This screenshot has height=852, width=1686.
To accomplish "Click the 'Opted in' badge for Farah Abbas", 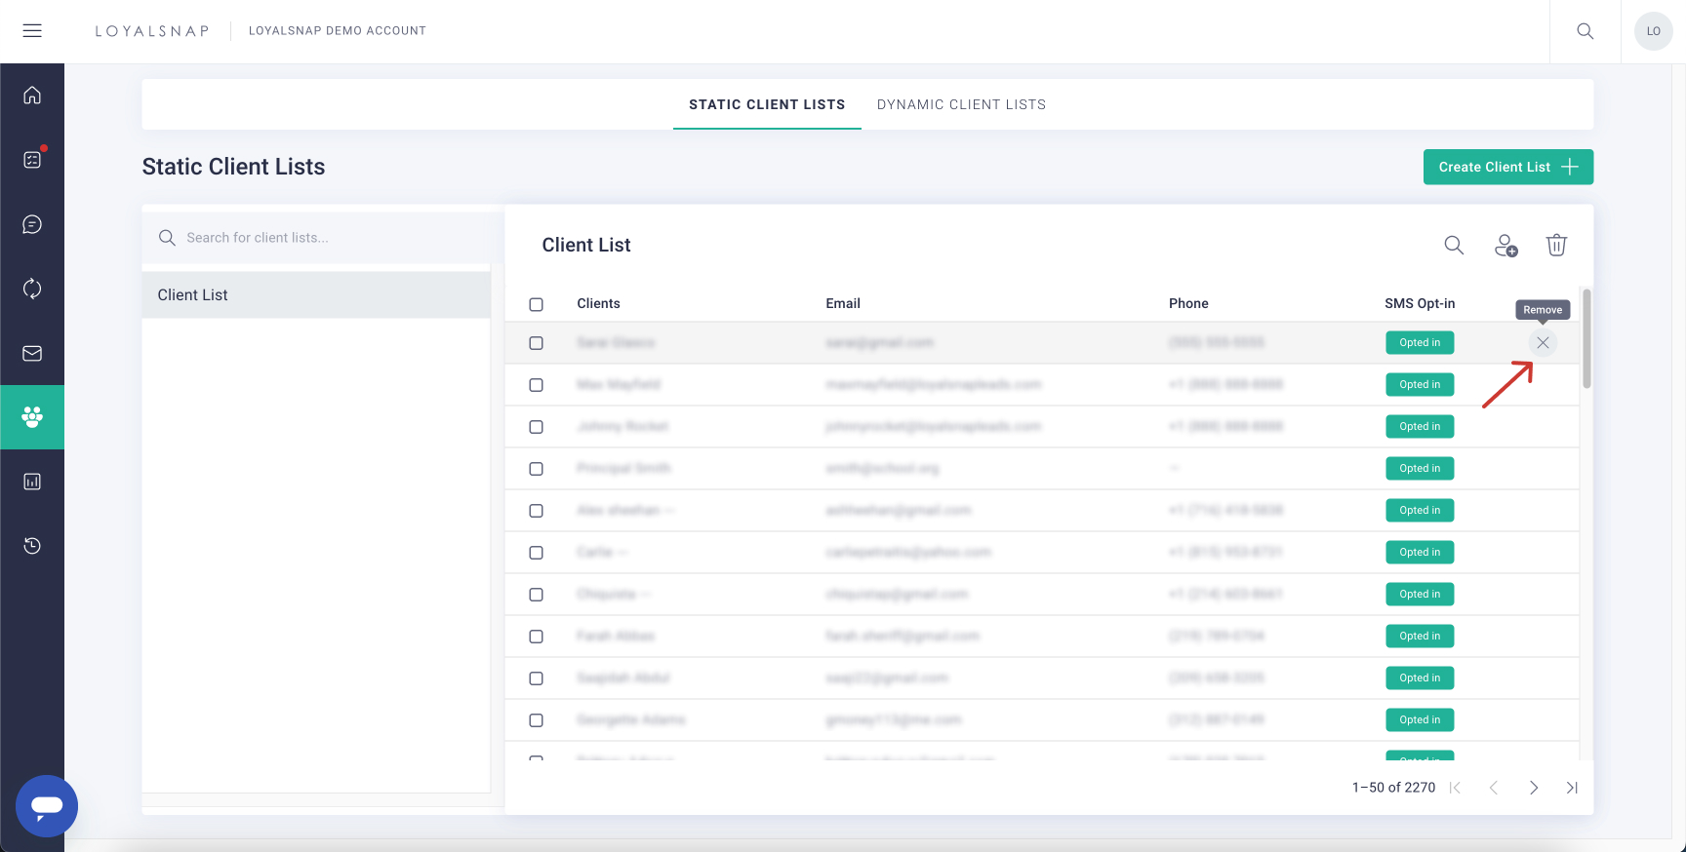I will tap(1420, 637).
